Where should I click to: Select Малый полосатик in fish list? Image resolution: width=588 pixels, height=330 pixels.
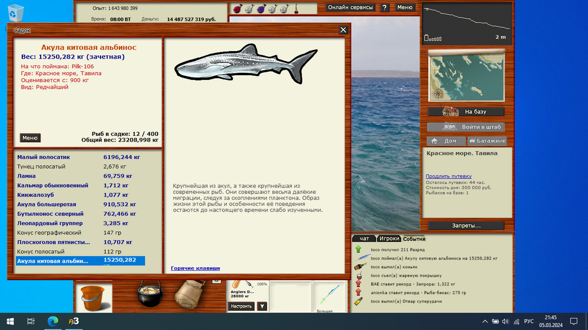(x=80, y=157)
